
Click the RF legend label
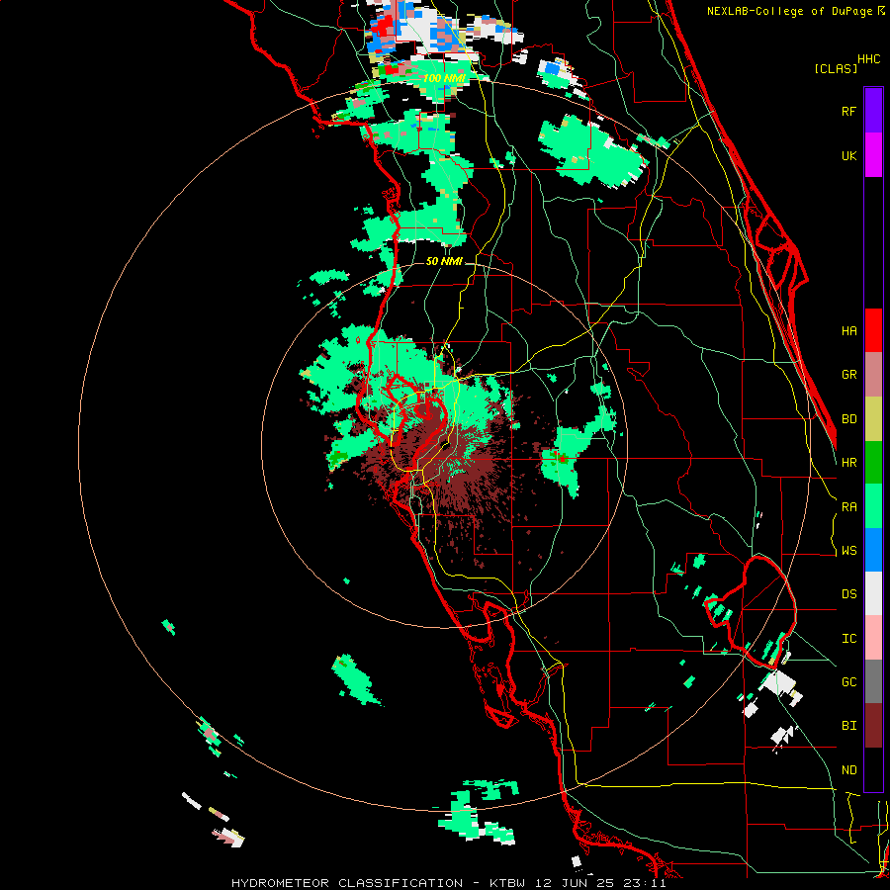point(848,111)
